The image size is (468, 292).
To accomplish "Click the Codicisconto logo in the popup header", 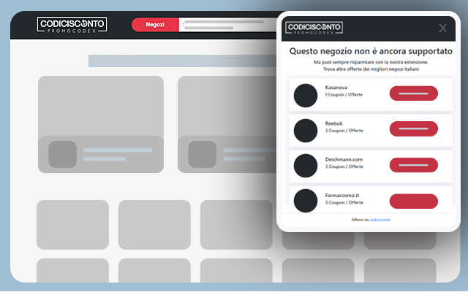I will click(x=314, y=28).
